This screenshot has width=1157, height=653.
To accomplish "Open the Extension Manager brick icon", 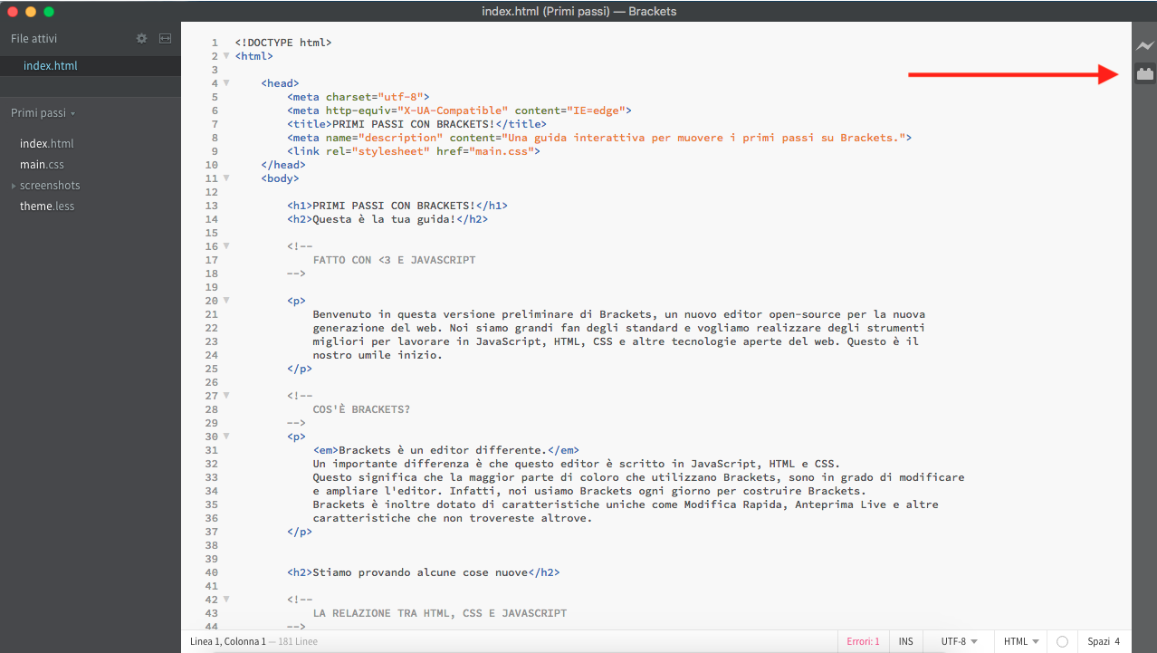I will pyautogui.click(x=1145, y=74).
